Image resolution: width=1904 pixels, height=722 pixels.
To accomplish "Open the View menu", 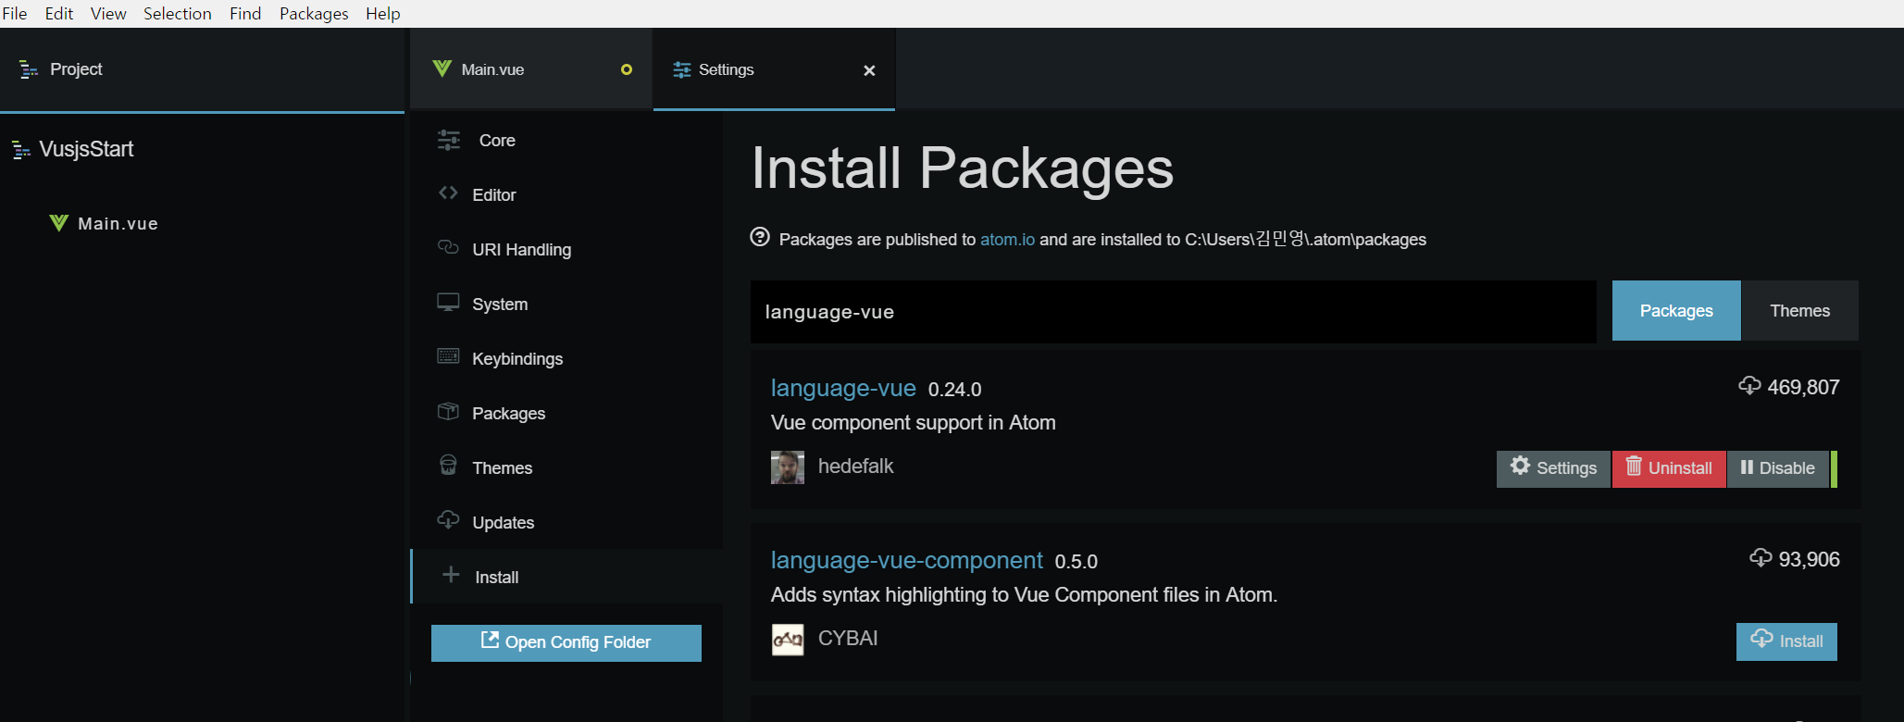I will pyautogui.click(x=108, y=14).
